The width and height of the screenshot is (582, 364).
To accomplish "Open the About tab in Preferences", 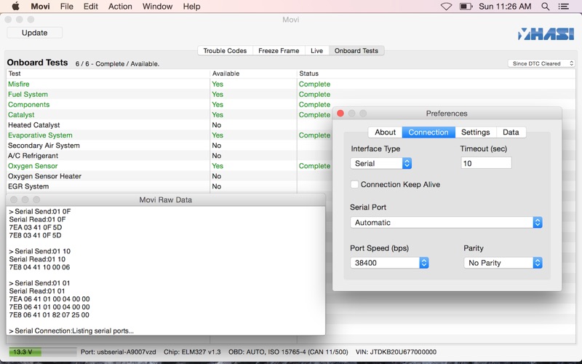I will pyautogui.click(x=385, y=132).
